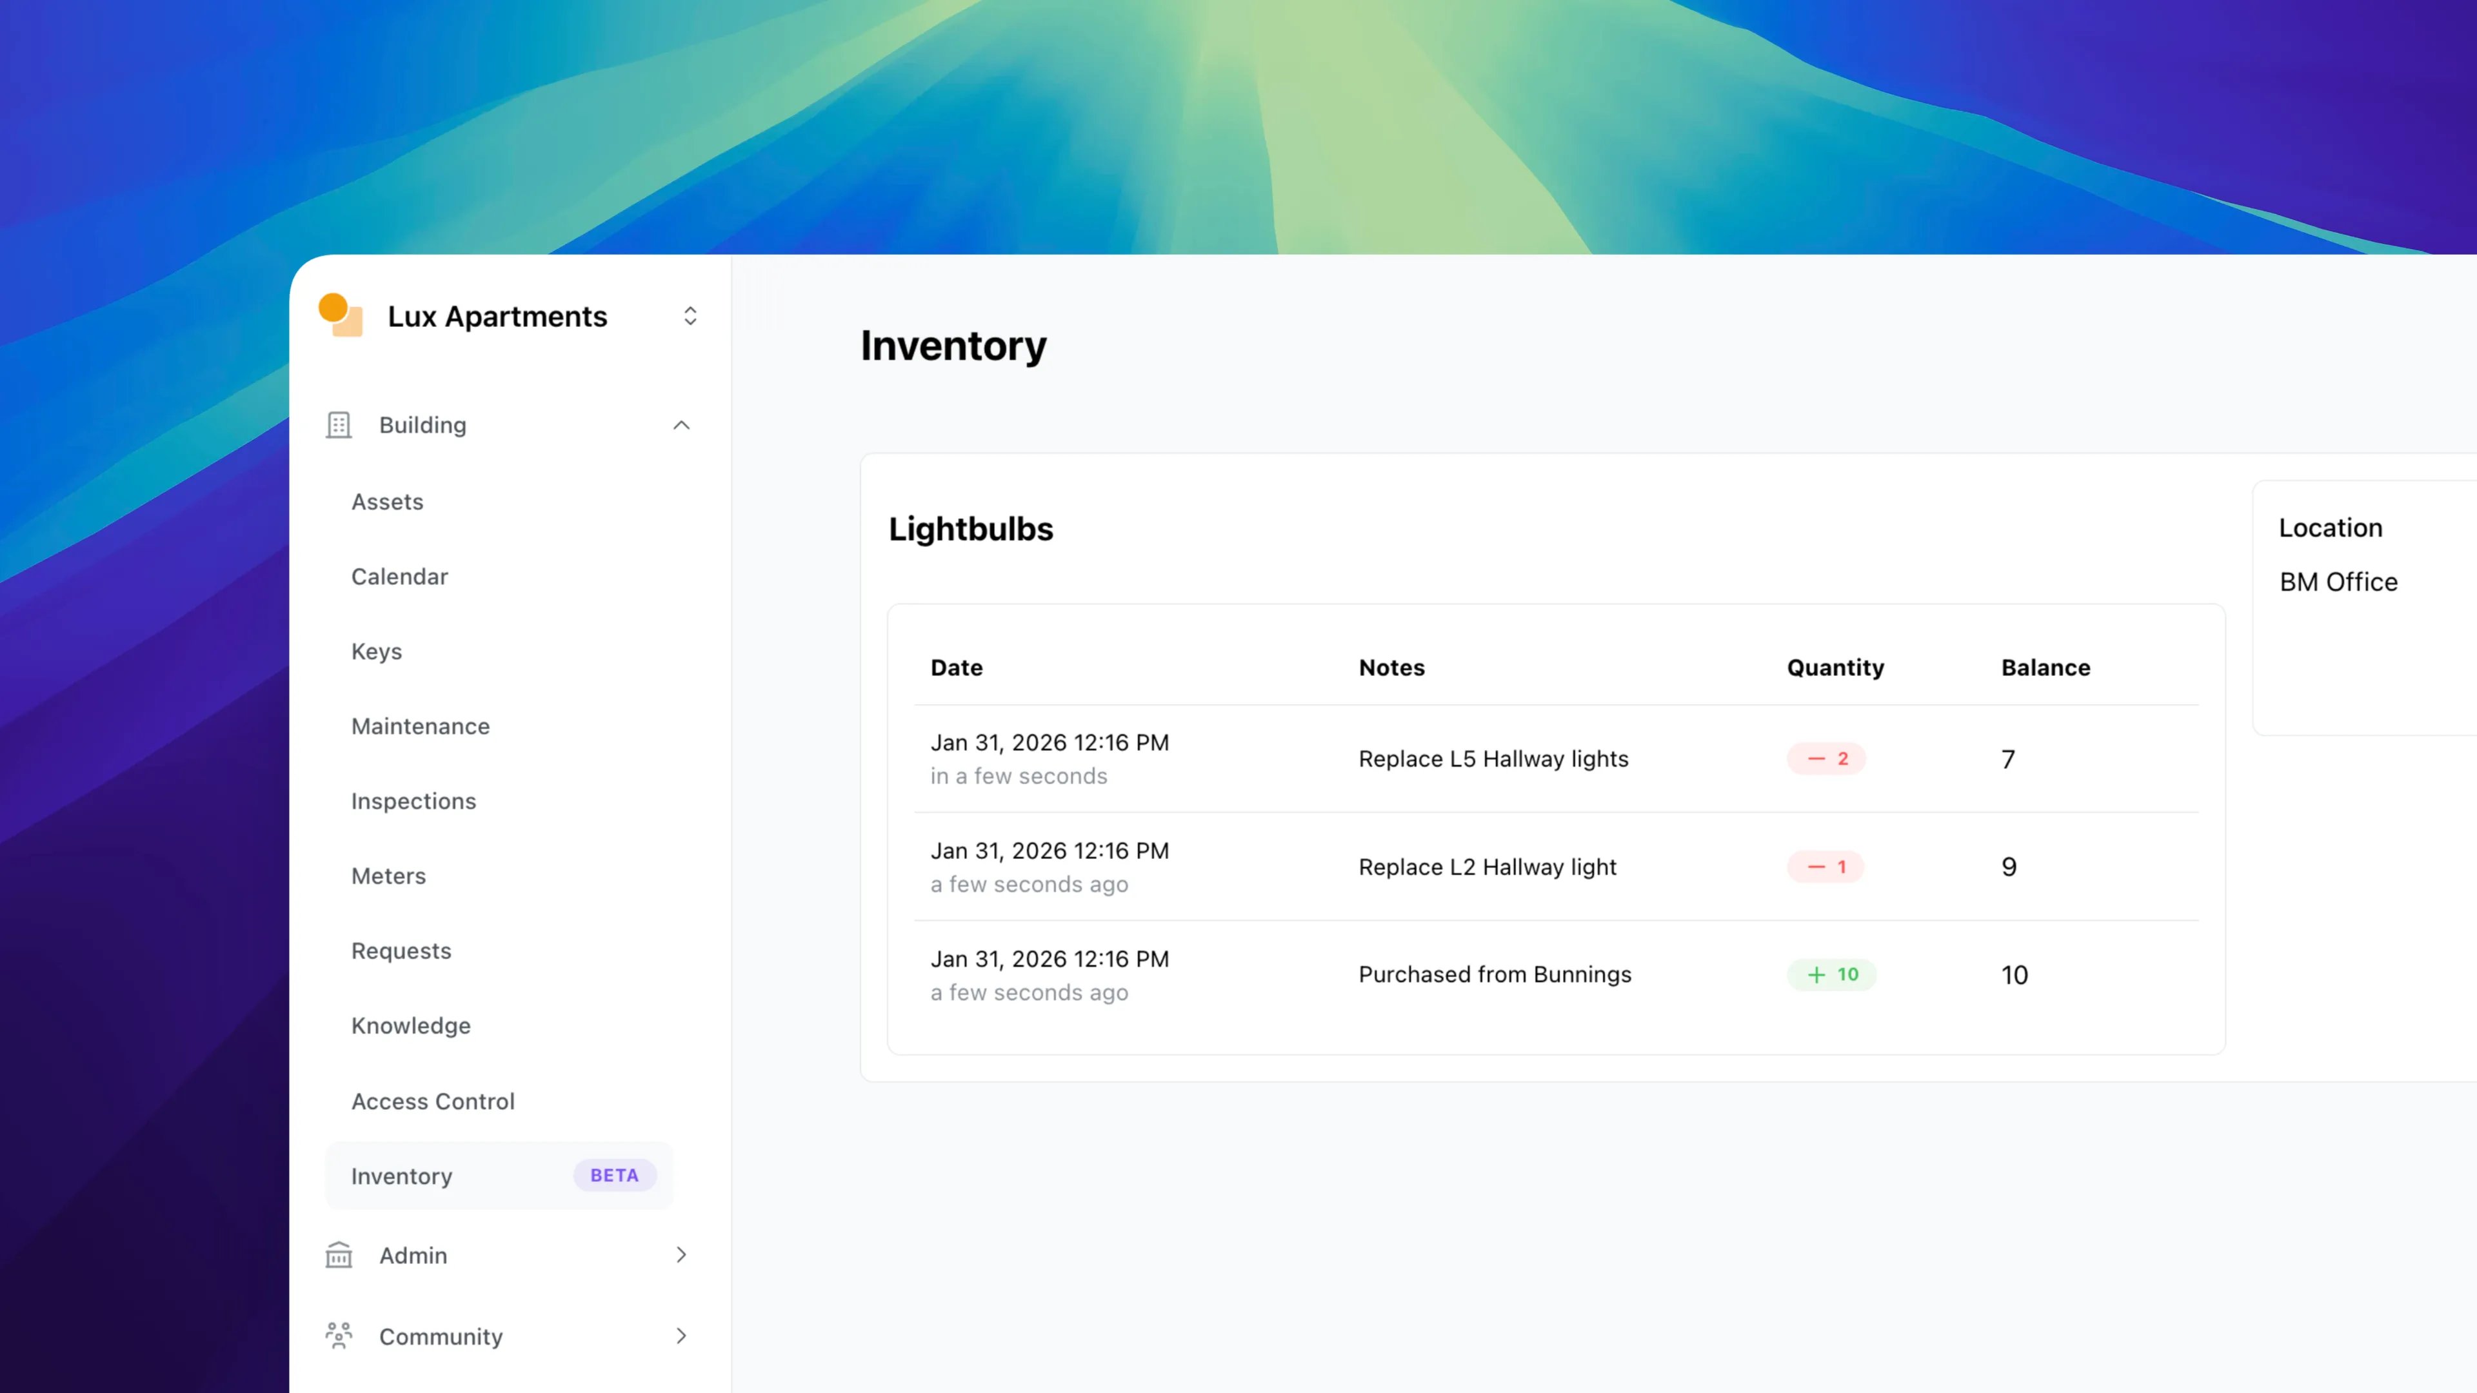
Task: Click the Community people icon
Action: click(x=339, y=1336)
